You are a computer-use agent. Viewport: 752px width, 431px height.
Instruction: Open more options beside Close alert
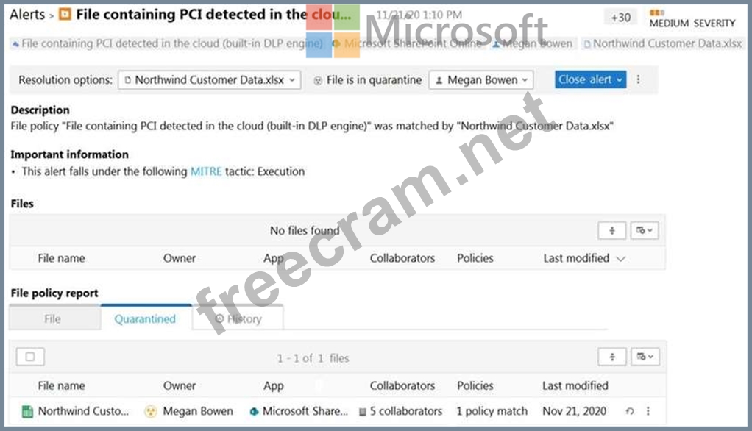click(639, 79)
